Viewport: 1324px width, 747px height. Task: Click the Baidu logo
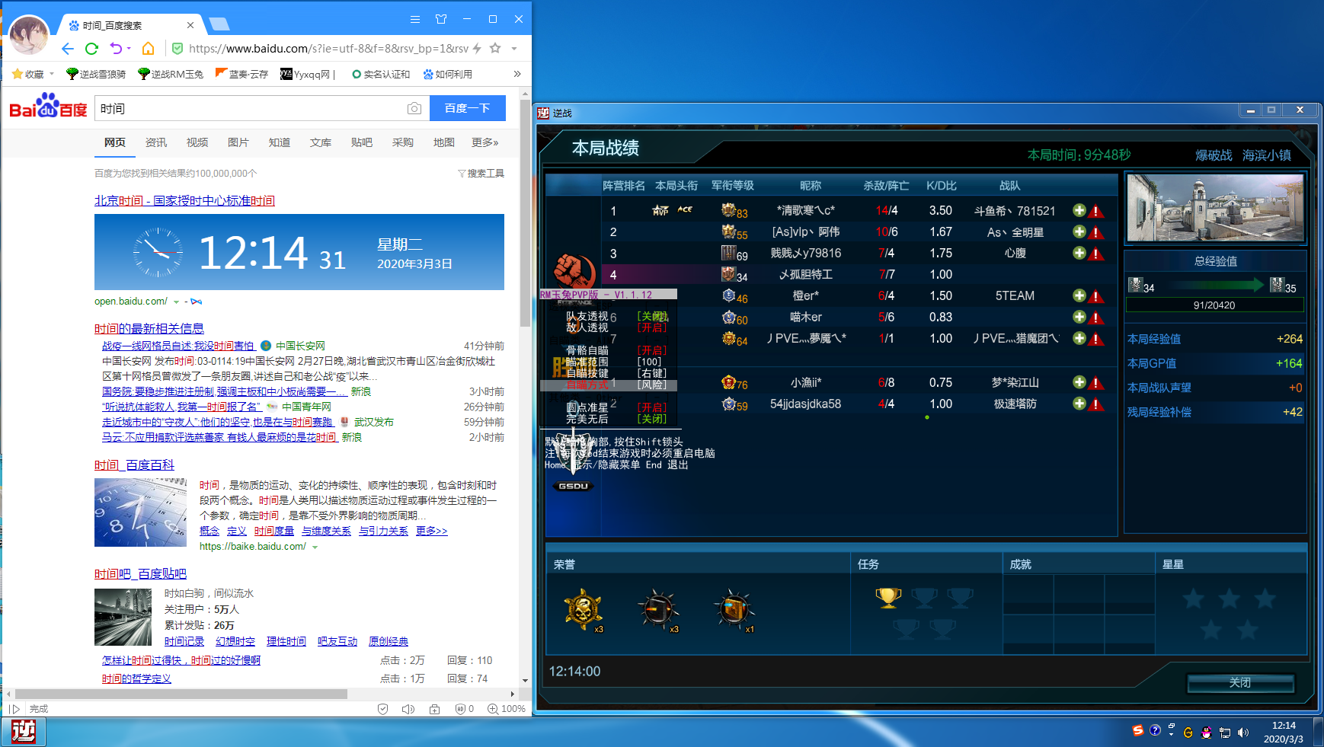click(48, 107)
